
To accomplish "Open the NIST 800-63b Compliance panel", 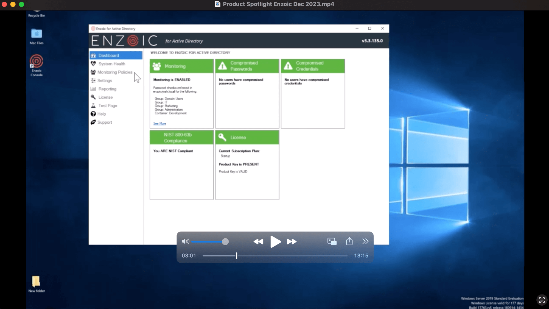I will pos(181,137).
